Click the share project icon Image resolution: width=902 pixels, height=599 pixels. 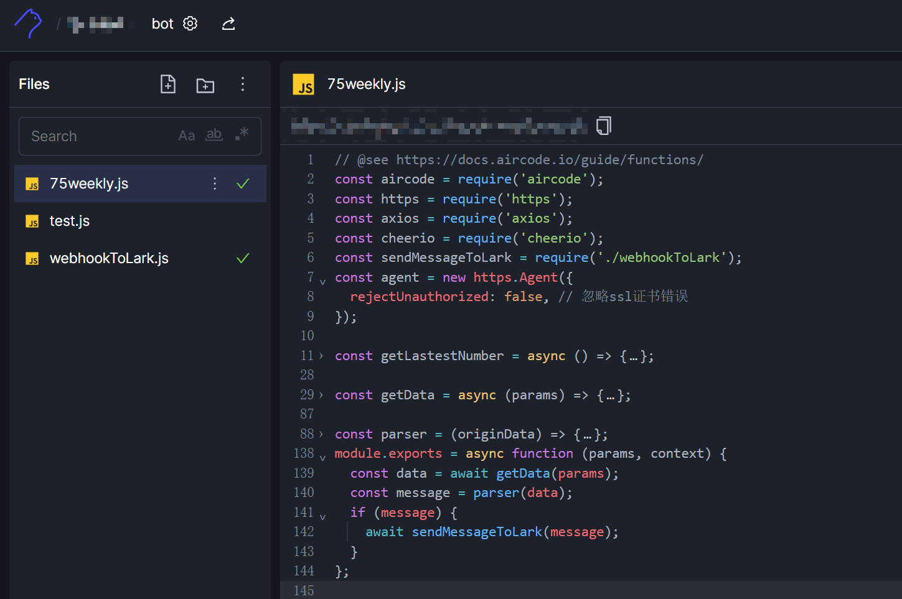pos(228,24)
